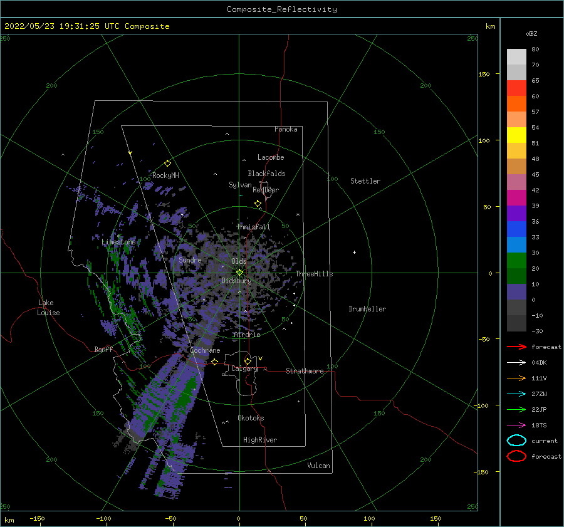This screenshot has width=564, height=527.
Task: Click the Innisfail label
Action: pyautogui.click(x=253, y=227)
